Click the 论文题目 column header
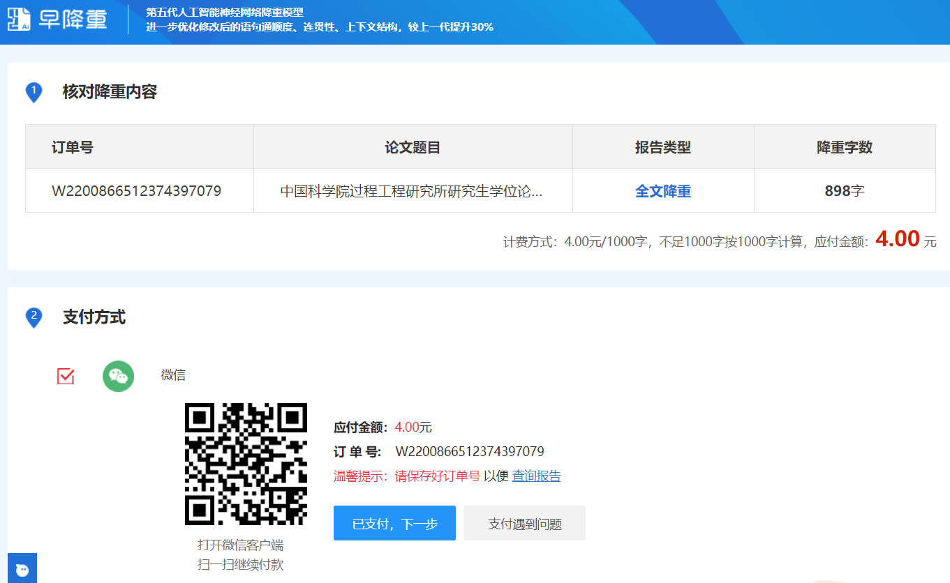The image size is (950, 583). coord(413,147)
